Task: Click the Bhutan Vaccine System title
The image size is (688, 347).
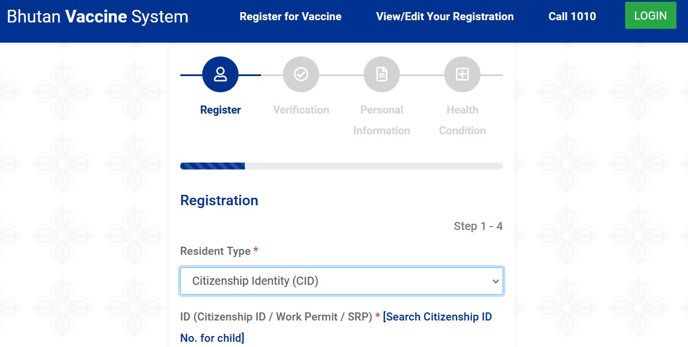Action: click(x=97, y=16)
